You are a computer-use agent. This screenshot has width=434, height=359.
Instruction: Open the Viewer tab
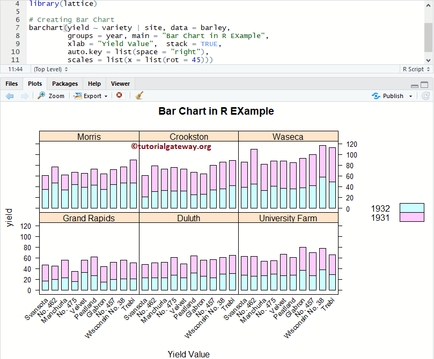pyautogui.click(x=120, y=84)
